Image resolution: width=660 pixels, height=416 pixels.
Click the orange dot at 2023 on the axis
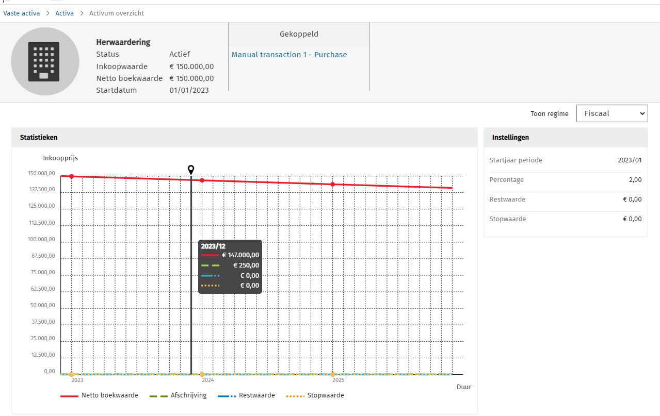[x=72, y=374]
